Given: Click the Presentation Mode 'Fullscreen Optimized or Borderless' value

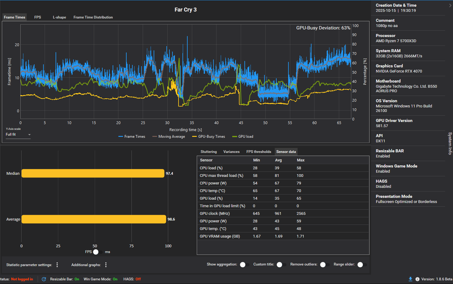Looking at the screenshot, I should coord(407,202).
